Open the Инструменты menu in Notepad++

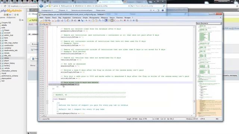coord(94,17)
